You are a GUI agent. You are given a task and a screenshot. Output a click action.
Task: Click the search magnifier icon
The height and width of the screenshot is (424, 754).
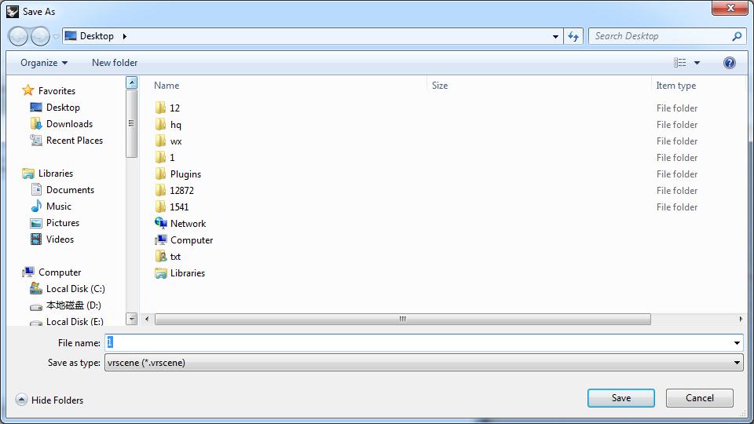737,36
